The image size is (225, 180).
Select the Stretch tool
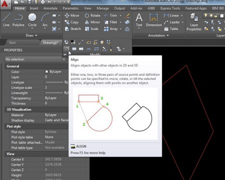(x=73, y=29)
